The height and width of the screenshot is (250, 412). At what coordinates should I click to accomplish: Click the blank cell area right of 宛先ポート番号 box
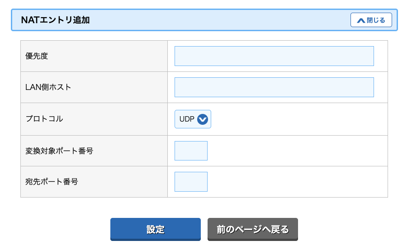[x=298, y=182]
